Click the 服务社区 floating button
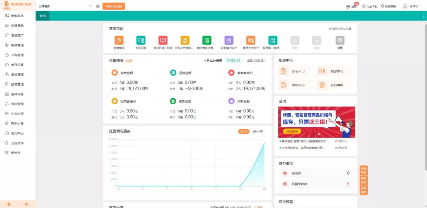427x208 pixels. coord(364,180)
